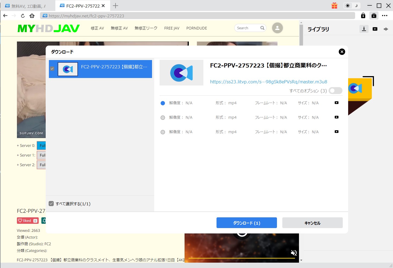Click the Cancel button in the dialog
This screenshot has width=393, height=268.
(312, 223)
